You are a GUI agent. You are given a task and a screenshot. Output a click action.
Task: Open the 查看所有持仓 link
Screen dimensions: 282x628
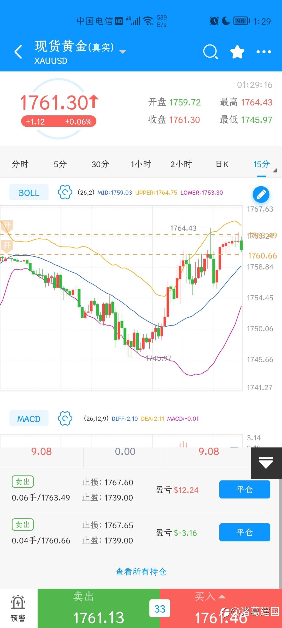click(x=141, y=571)
